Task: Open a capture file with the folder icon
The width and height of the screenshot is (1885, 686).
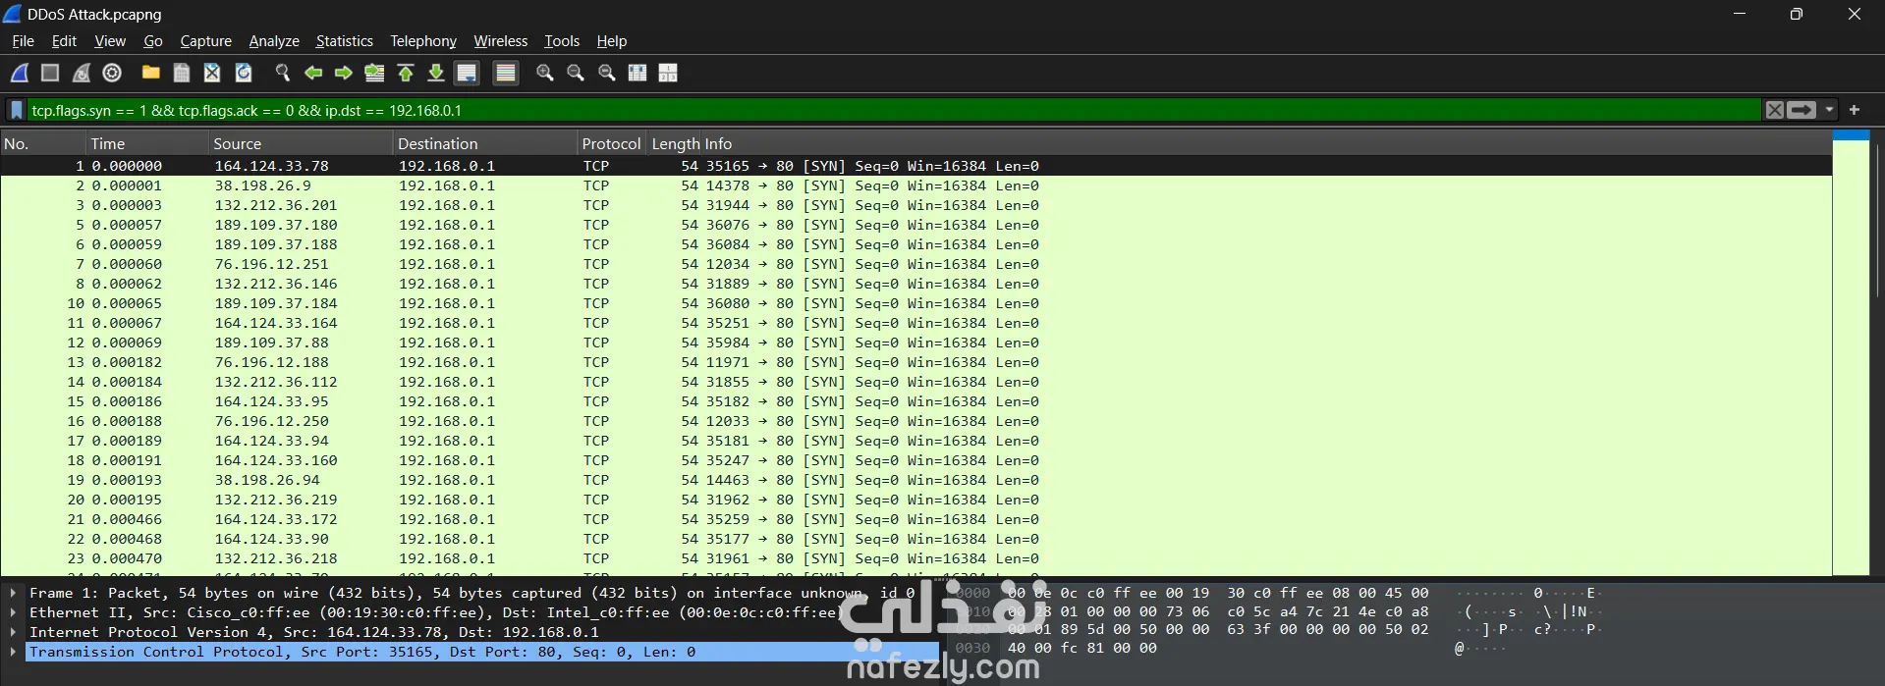Action: click(x=150, y=73)
